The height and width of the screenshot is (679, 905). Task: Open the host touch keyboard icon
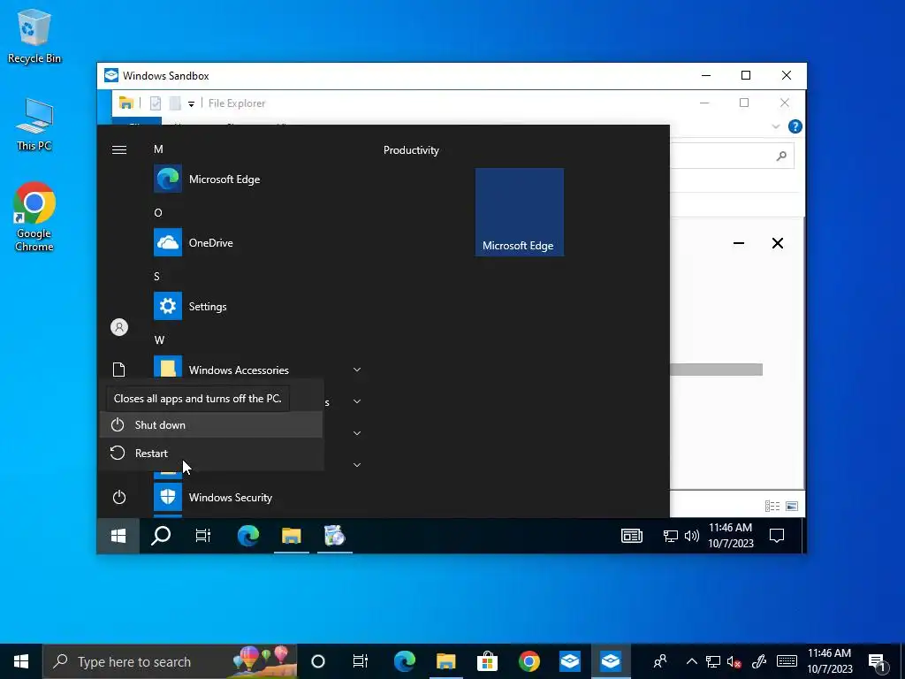[x=787, y=661]
